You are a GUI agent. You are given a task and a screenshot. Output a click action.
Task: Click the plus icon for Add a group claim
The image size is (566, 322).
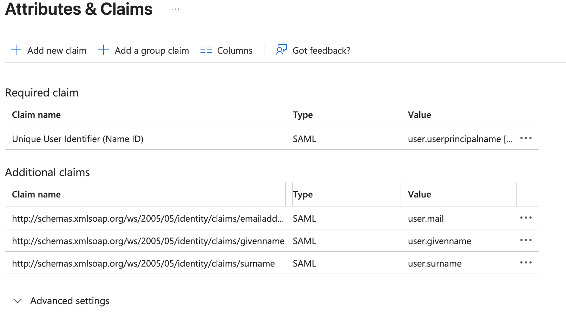point(104,50)
